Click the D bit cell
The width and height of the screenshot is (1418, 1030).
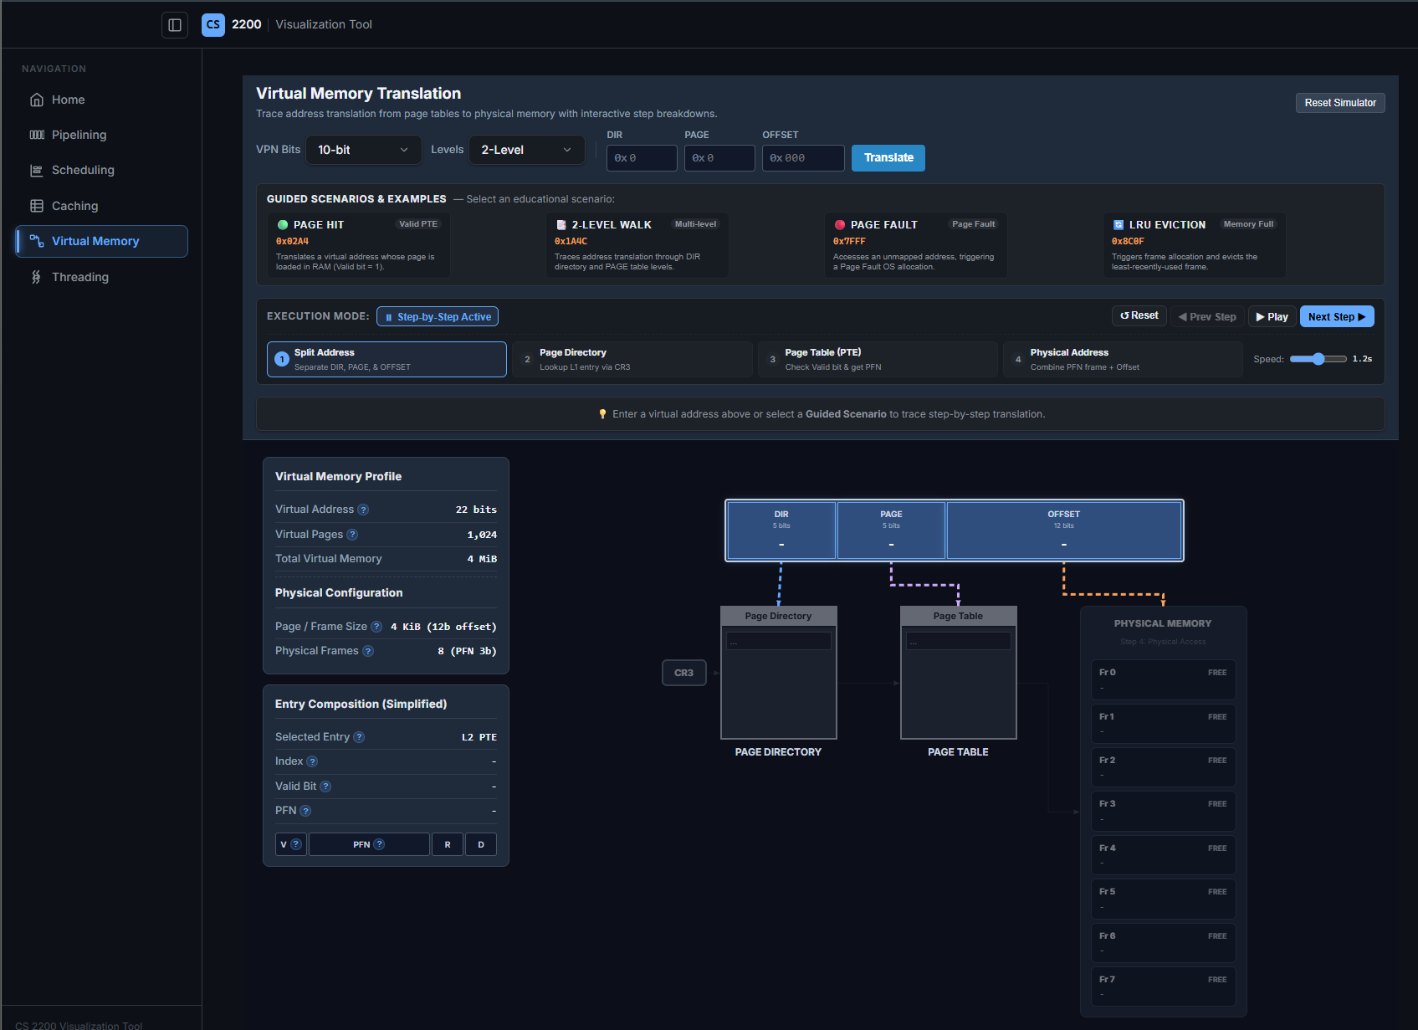tap(481, 844)
